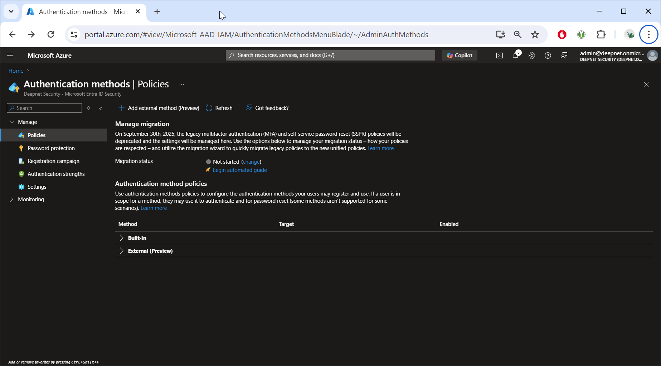Image resolution: width=661 pixels, height=366 pixels.
Task: Open Azure Cloud Shell icon
Action: (499, 56)
